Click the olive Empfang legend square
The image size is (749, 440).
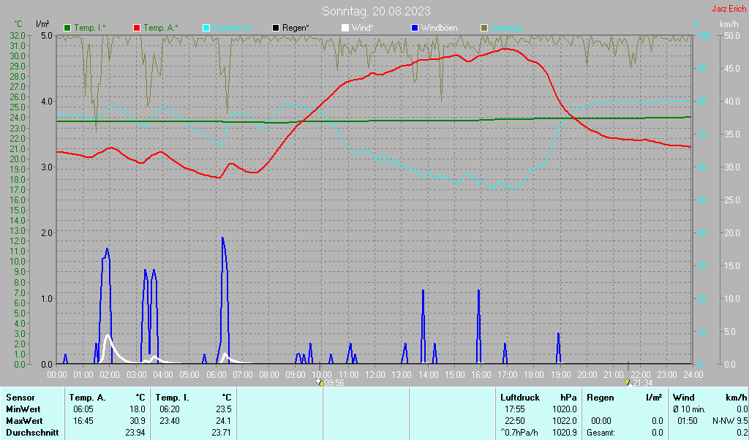pos(484,29)
